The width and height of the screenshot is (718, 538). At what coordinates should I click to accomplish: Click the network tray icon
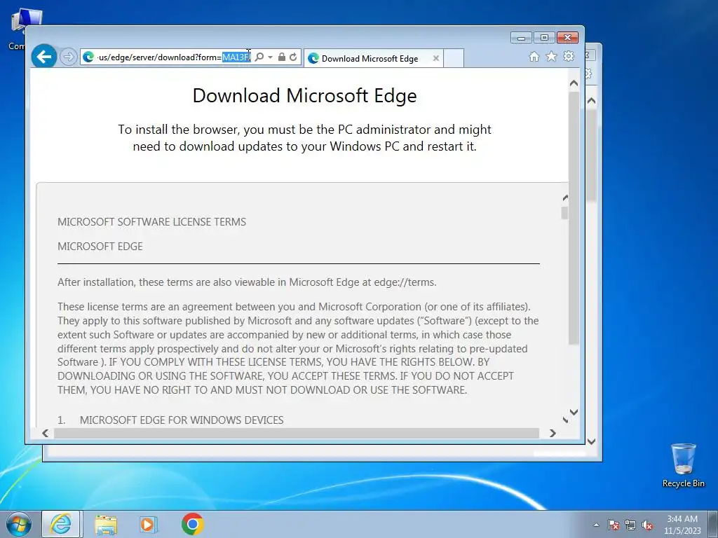coord(630,525)
